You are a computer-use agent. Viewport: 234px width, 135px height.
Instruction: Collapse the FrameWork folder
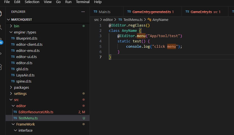(x=25, y=124)
